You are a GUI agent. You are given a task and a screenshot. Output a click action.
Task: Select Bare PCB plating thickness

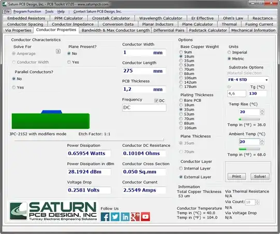(x=181, y=100)
